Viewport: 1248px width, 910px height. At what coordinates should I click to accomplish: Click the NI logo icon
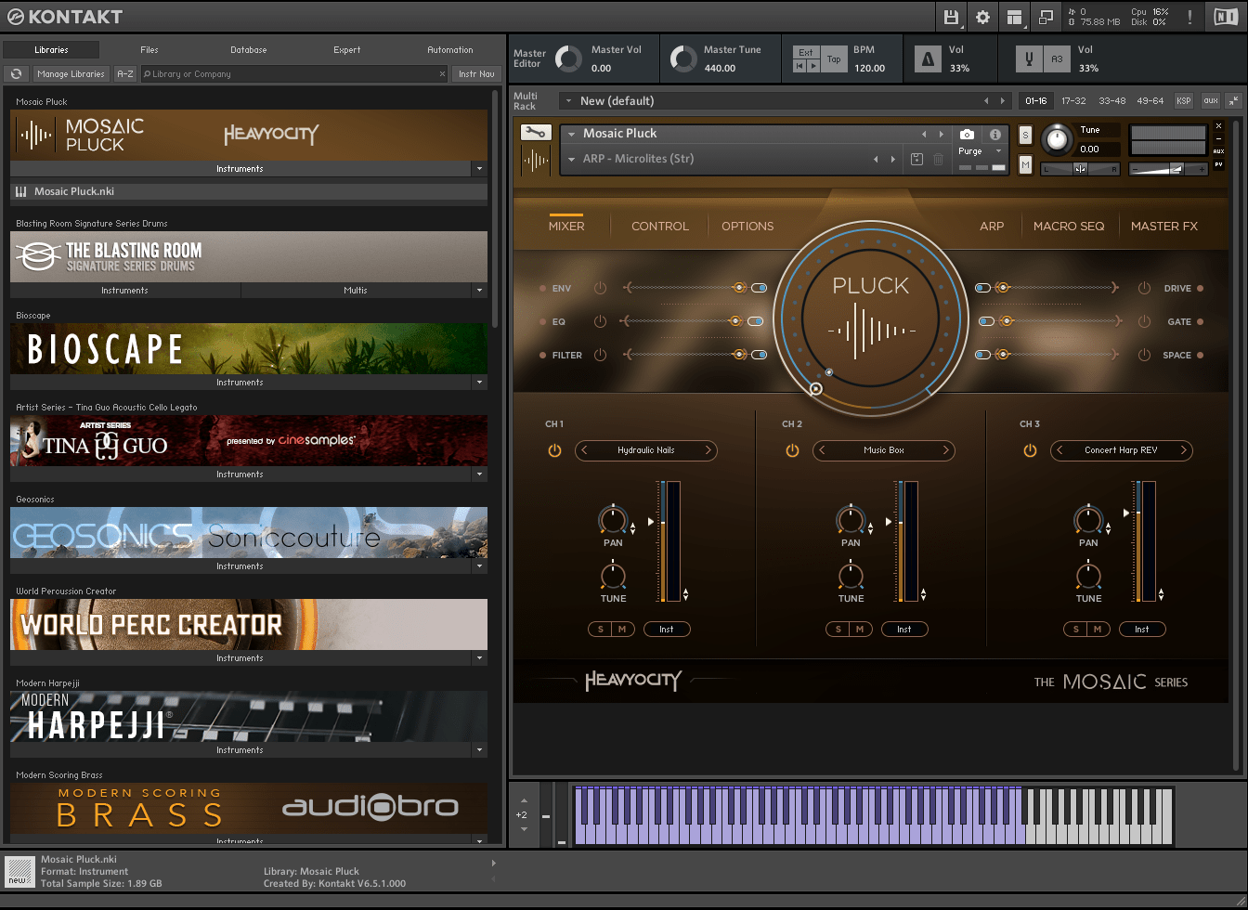tap(1225, 17)
